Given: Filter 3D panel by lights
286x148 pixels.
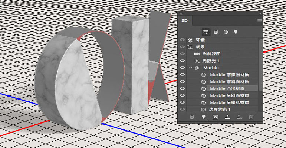Looking at the screenshot, I should coord(236,32).
